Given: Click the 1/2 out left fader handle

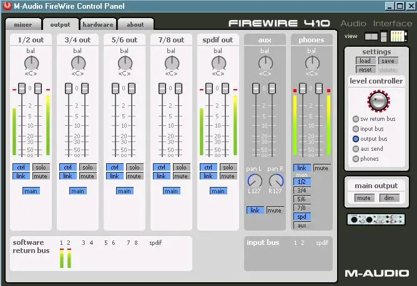Looking at the screenshot, I should pyautogui.click(x=22, y=88).
